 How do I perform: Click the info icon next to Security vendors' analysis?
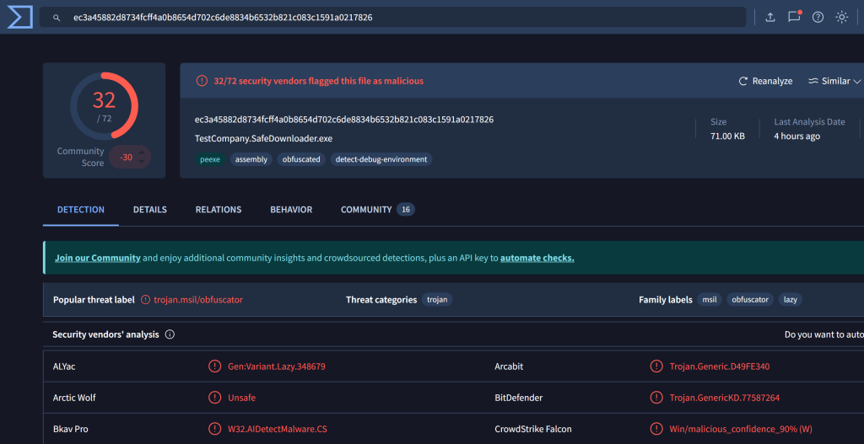(170, 334)
